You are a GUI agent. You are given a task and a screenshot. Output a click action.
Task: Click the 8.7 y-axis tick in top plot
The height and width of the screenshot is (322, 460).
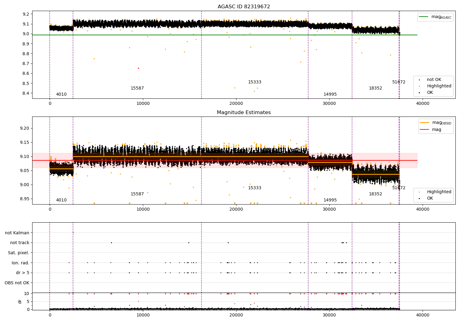coord(26,63)
